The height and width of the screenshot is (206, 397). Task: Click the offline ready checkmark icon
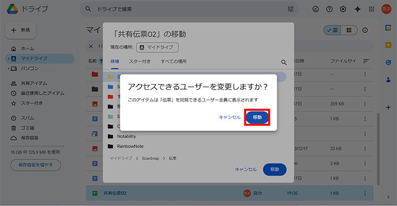[x=315, y=9]
